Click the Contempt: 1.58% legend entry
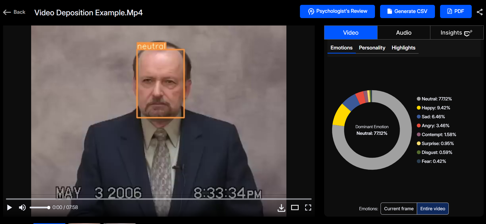This screenshot has width=486, height=224. tap(436, 135)
